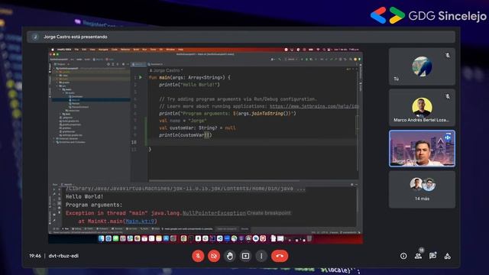Viewport: 489px width, 275px height.
Task: Open the Edit menu in IntelliJ
Action: 84,49
